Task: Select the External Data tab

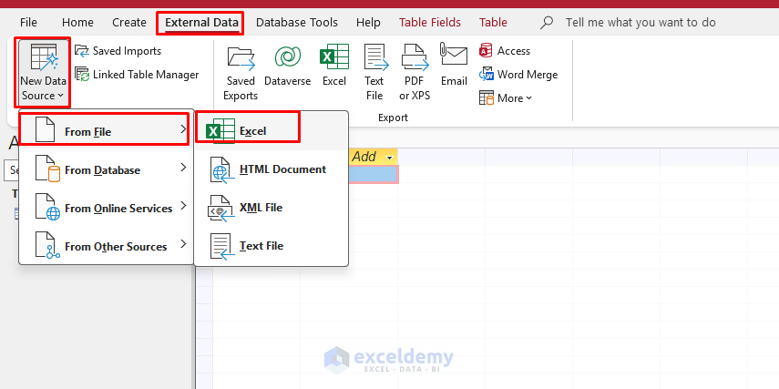Action: pos(201,23)
